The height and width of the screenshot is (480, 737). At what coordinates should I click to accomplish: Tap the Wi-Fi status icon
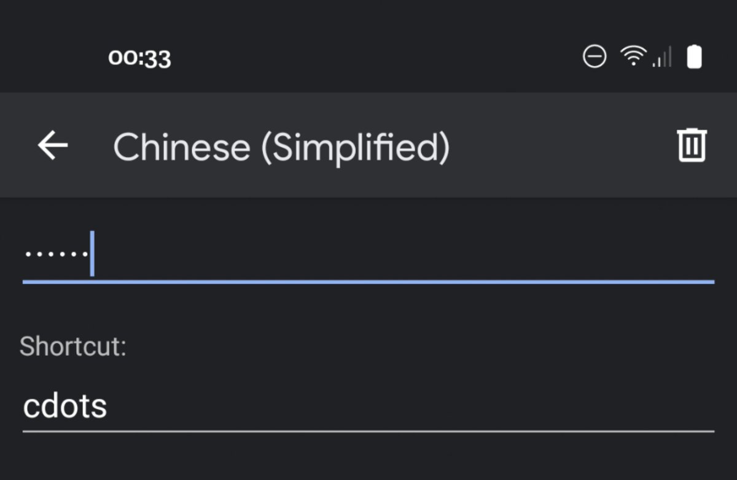point(632,57)
